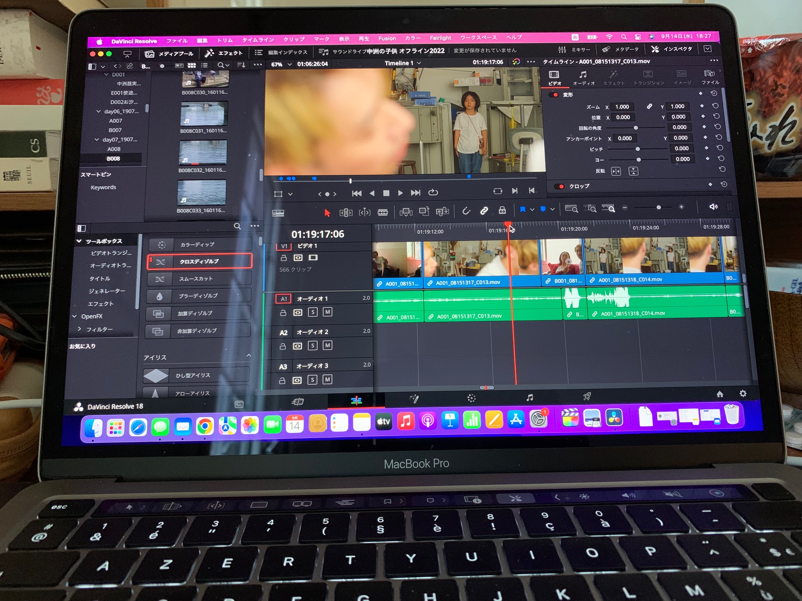The height and width of the screenshot is (601, 802).
Task: Click the ズーム X value field
Action: pos(623,107)
